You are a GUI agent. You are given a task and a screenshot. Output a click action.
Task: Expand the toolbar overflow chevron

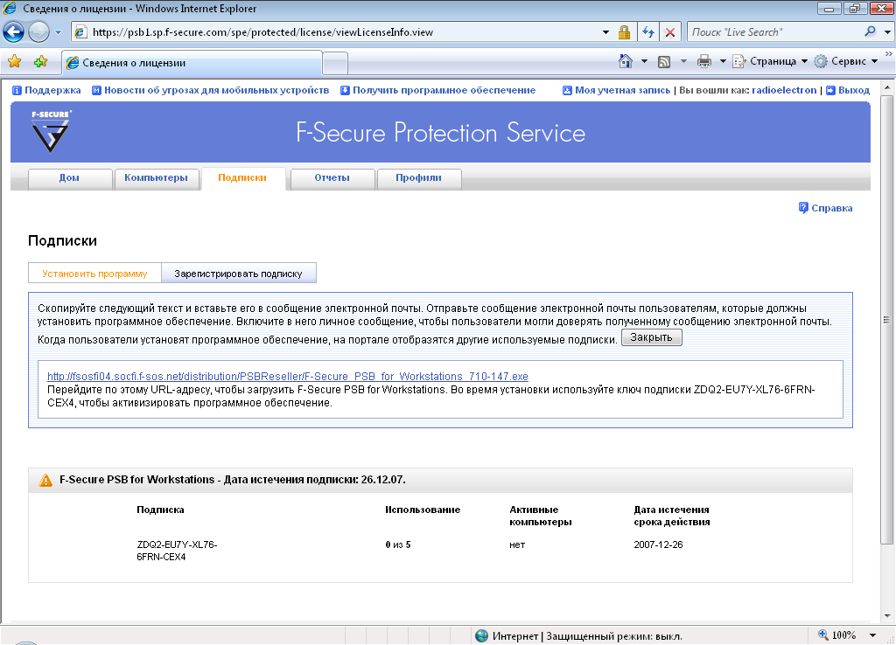889,53
